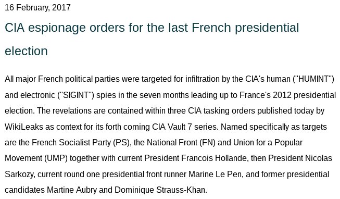Click the name "Sarkozy" at the line start

[x=19, y=175]
